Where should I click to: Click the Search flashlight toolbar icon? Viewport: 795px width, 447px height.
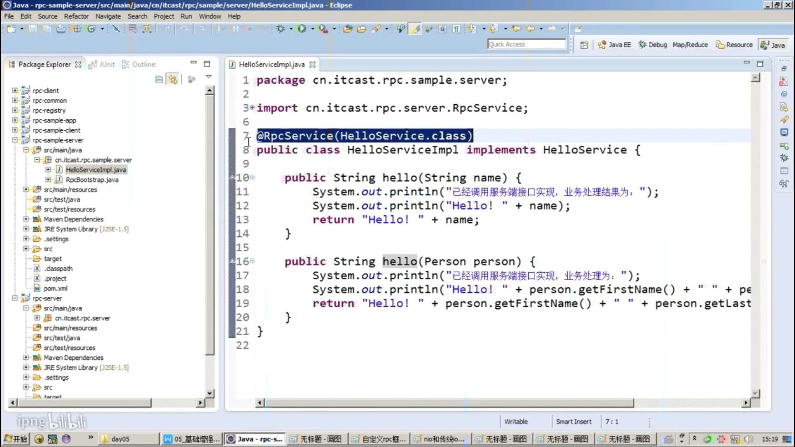pyautogui.click(x=376, y=29)
